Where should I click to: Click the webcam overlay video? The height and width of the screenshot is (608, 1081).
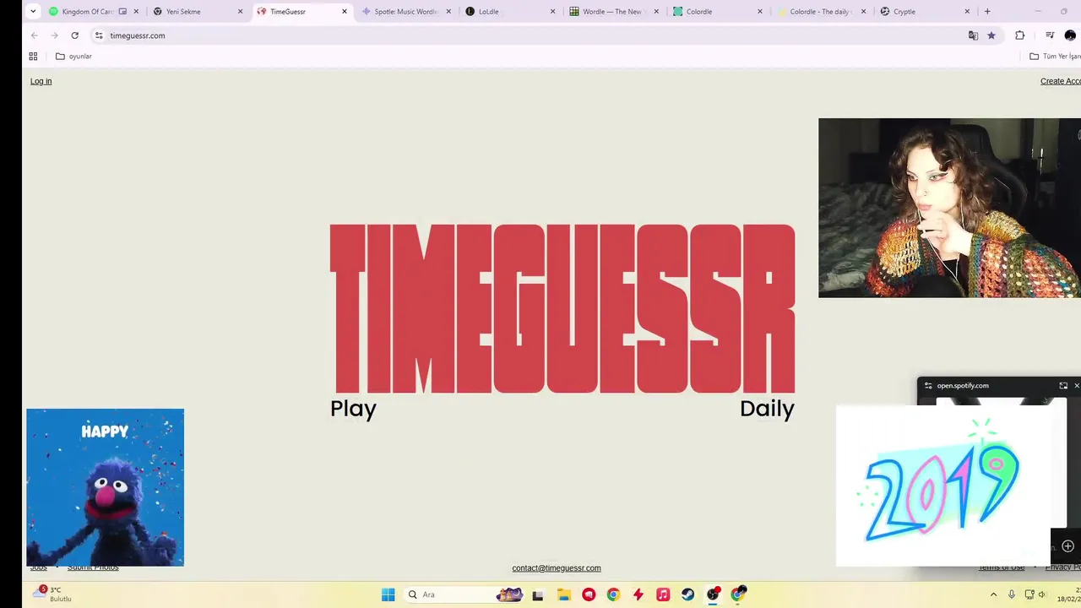949,208
